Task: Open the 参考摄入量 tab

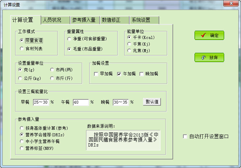Action: 84,20
